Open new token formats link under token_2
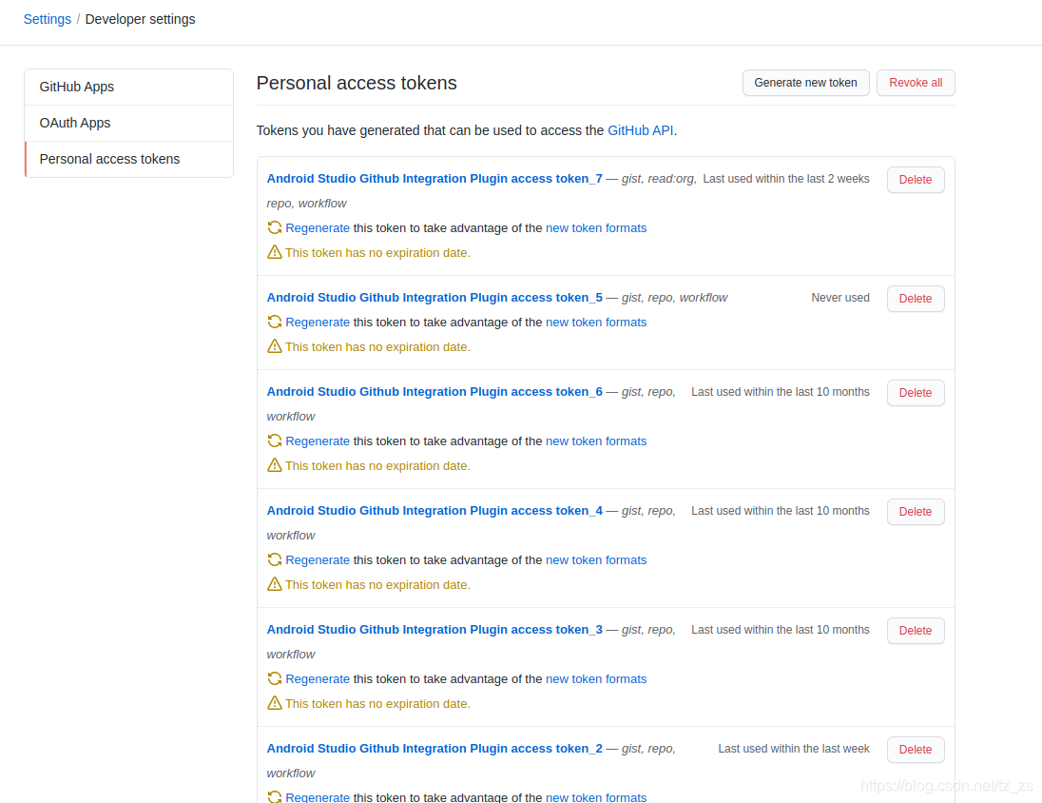This screenshot has width=1042, height=803. [x=596, y=797]
